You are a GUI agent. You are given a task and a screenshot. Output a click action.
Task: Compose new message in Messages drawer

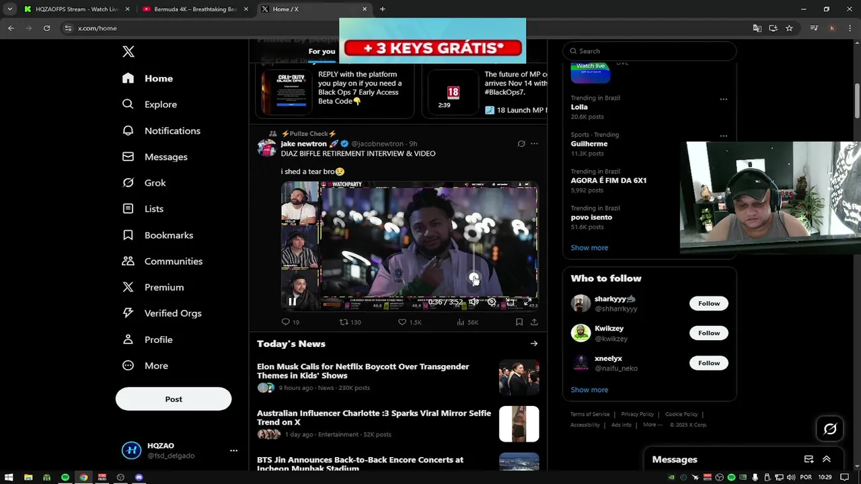tap(809, 459)
